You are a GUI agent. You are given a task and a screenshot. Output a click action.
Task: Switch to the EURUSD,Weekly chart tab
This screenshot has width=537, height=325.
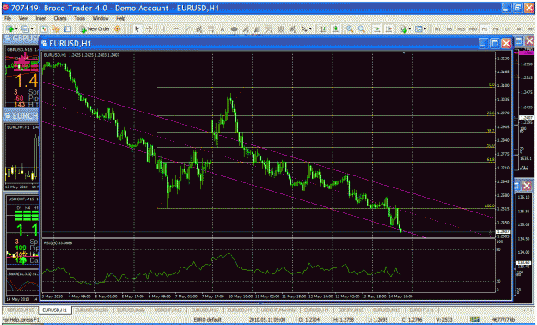(92, 310)
